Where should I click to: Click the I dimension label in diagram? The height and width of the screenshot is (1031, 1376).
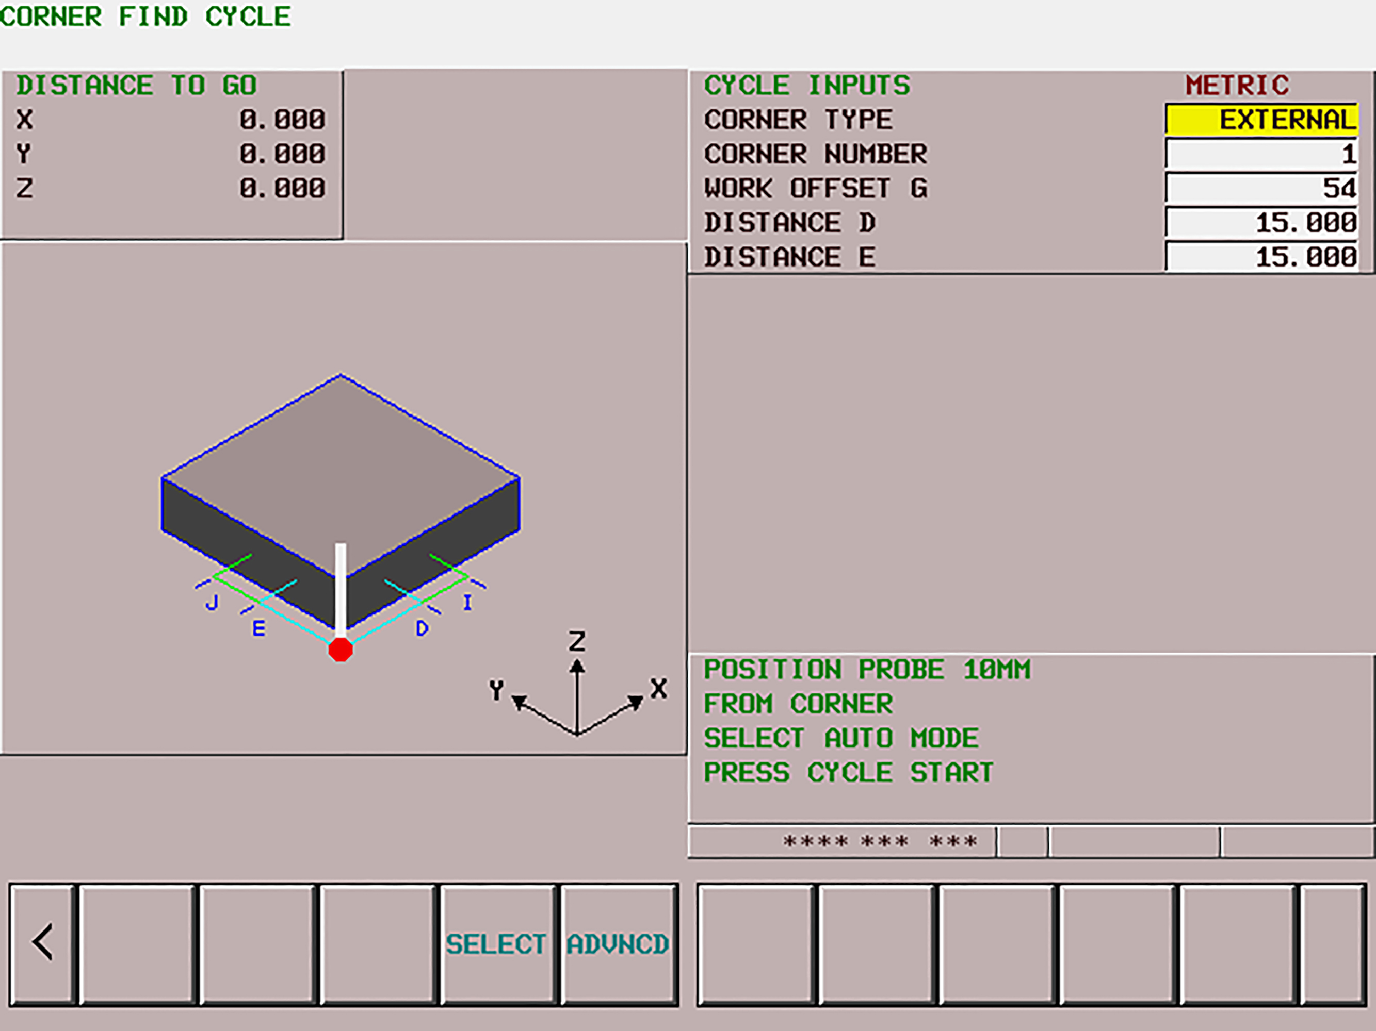(x=467, y=602)
